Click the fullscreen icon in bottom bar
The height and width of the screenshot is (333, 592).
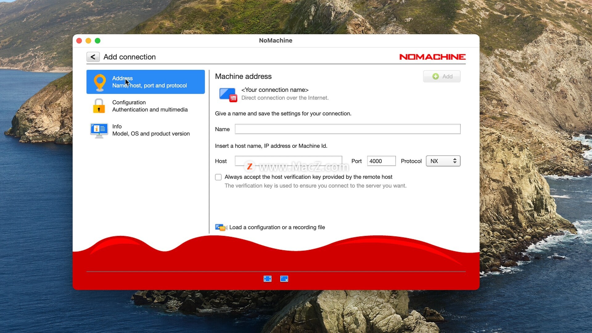tap(267, 279)
